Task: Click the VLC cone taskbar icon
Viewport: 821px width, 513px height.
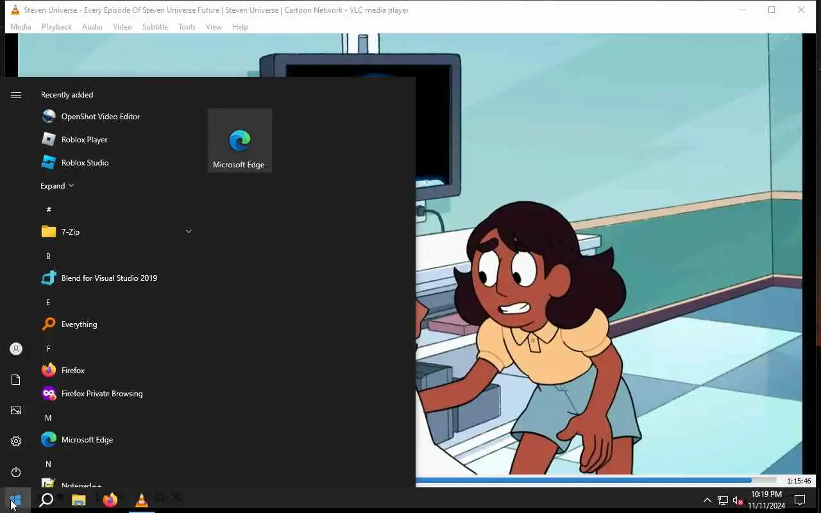Action: (x=142, y=500)
